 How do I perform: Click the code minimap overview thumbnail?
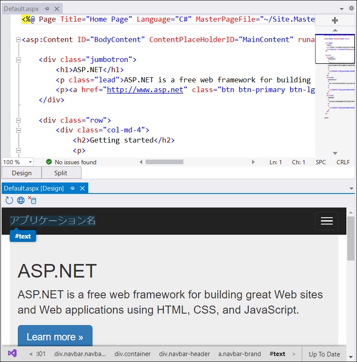[335, 49]
